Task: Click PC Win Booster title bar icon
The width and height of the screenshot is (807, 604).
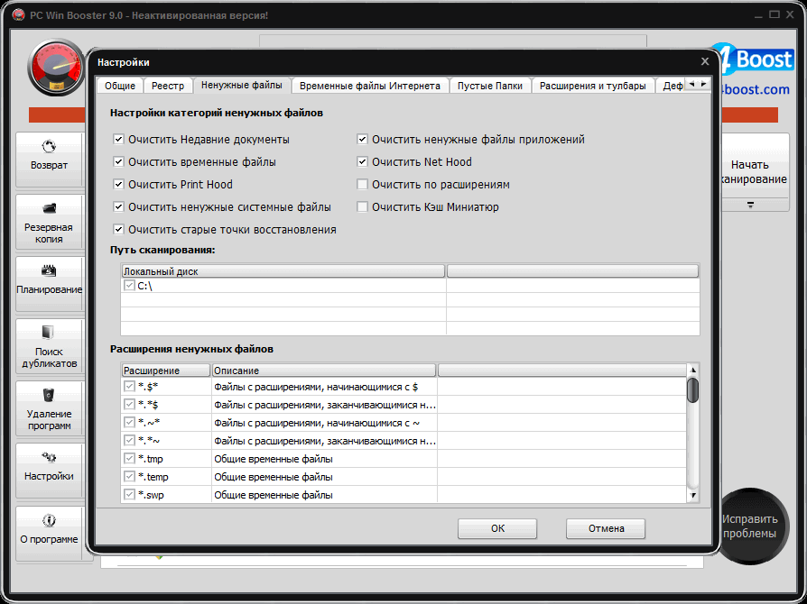Action: tap(19, 15)
